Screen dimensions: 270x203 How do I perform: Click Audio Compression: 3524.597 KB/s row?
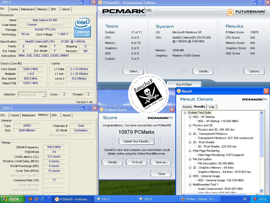pos(220,189)
